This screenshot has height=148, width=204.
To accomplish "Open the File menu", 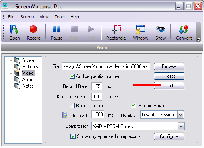I will (x=11, y=17).
